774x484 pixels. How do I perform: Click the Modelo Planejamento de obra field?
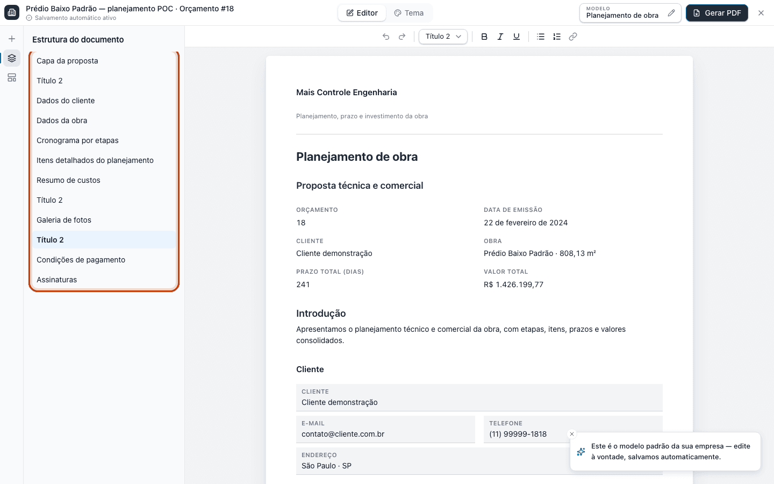click(630, 13)
